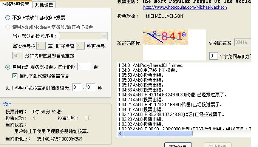Click the 开始投票 button
Viewport: 258px width, 147px height.
(x=178, y=145)
